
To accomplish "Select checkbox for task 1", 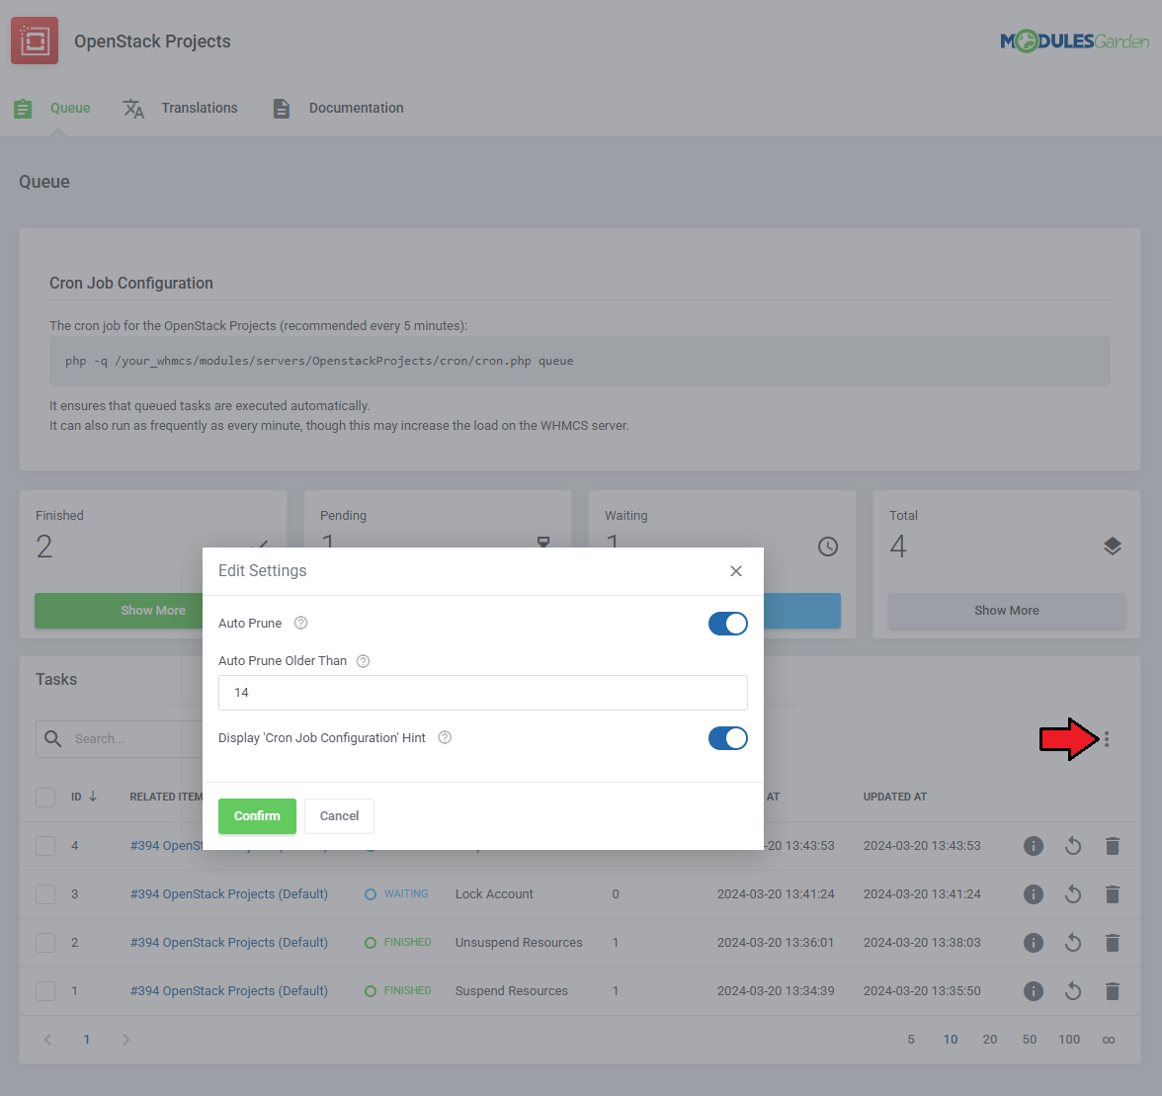I will point(45,991).
